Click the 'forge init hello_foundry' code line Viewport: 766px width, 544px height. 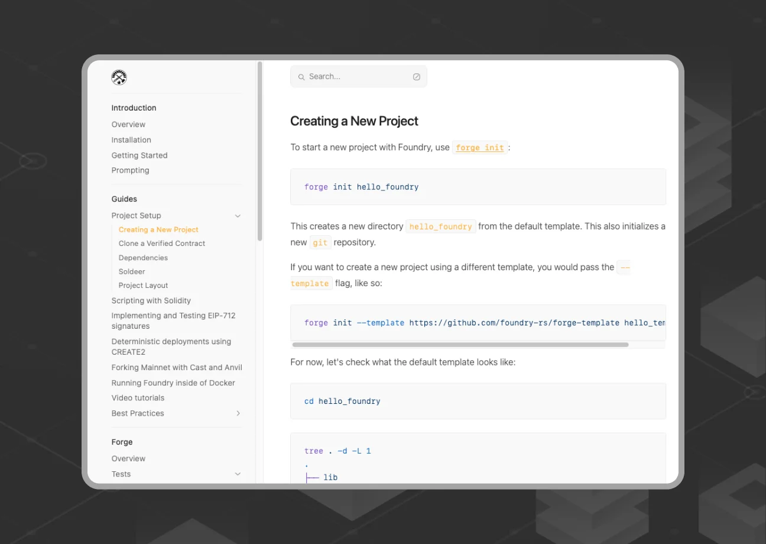pos(362,187)
